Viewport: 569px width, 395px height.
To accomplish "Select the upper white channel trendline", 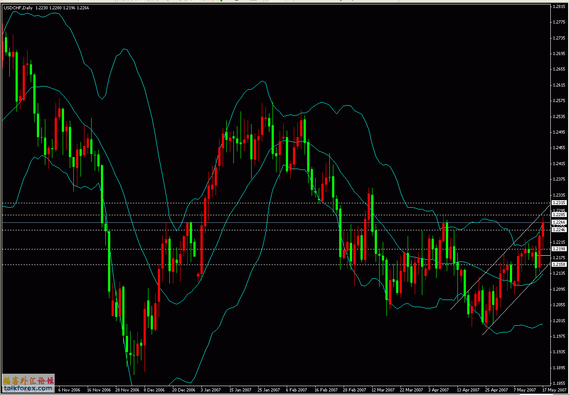I will 500,257.
